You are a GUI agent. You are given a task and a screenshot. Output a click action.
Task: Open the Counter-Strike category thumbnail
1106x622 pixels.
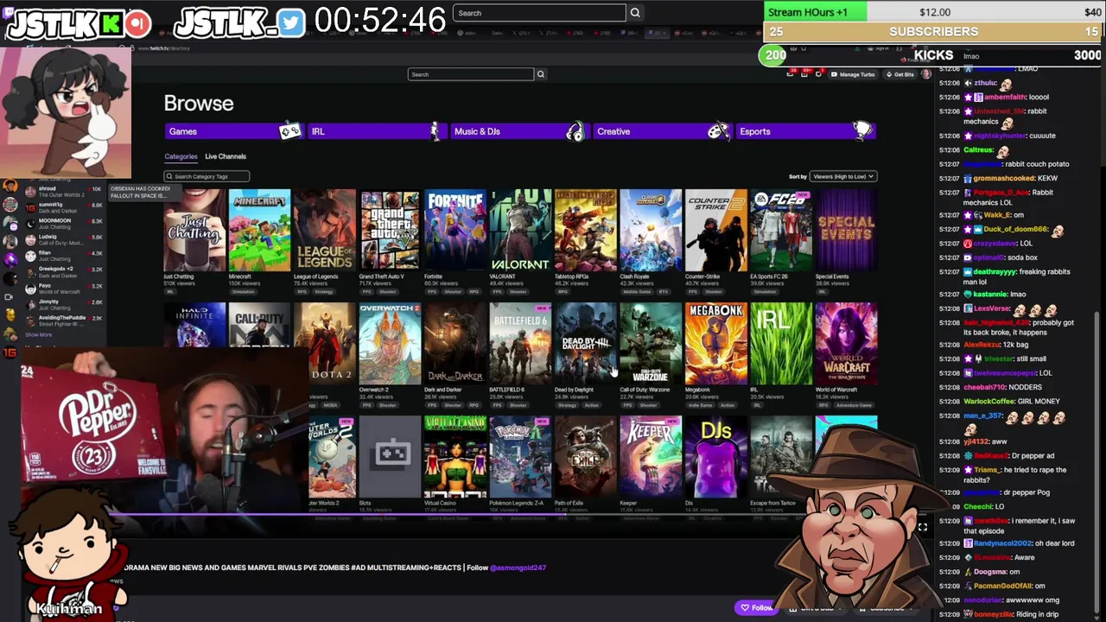[716, 231]
